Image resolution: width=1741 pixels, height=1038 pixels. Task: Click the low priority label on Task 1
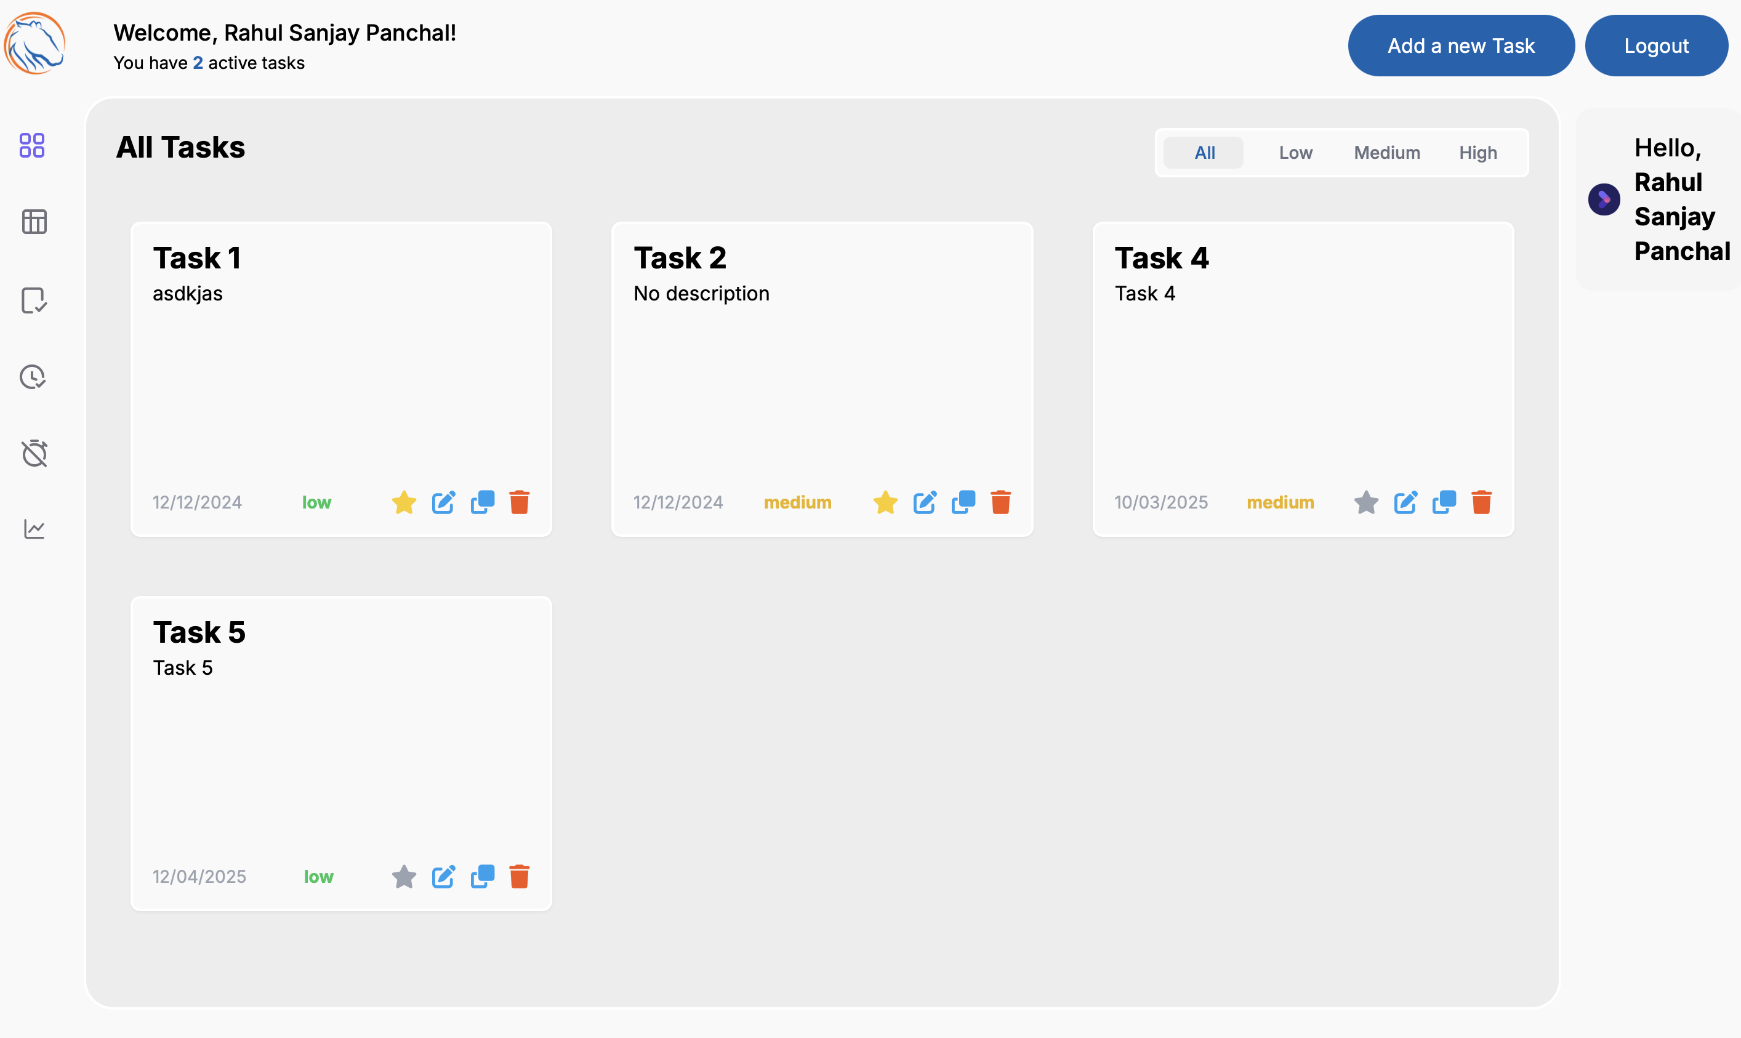[316, 502]
